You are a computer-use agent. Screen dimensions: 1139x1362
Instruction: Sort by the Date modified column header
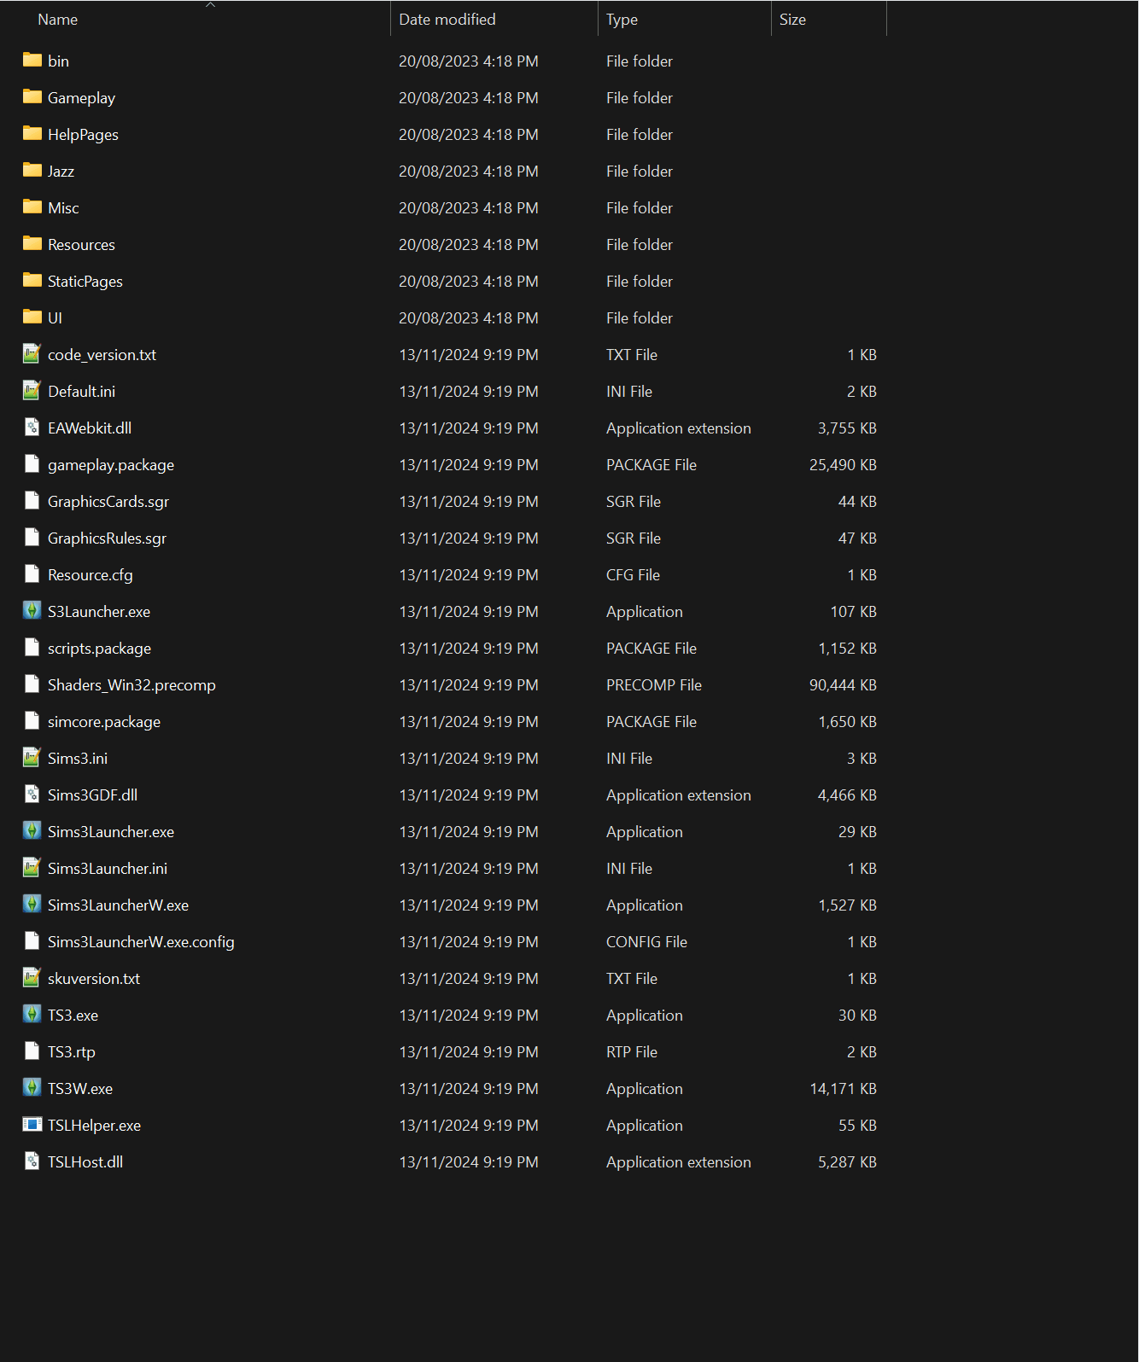pyautogui.click(x=447, y=19)
